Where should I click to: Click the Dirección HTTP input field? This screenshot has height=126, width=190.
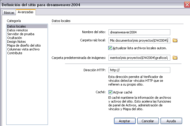point(139,70)
